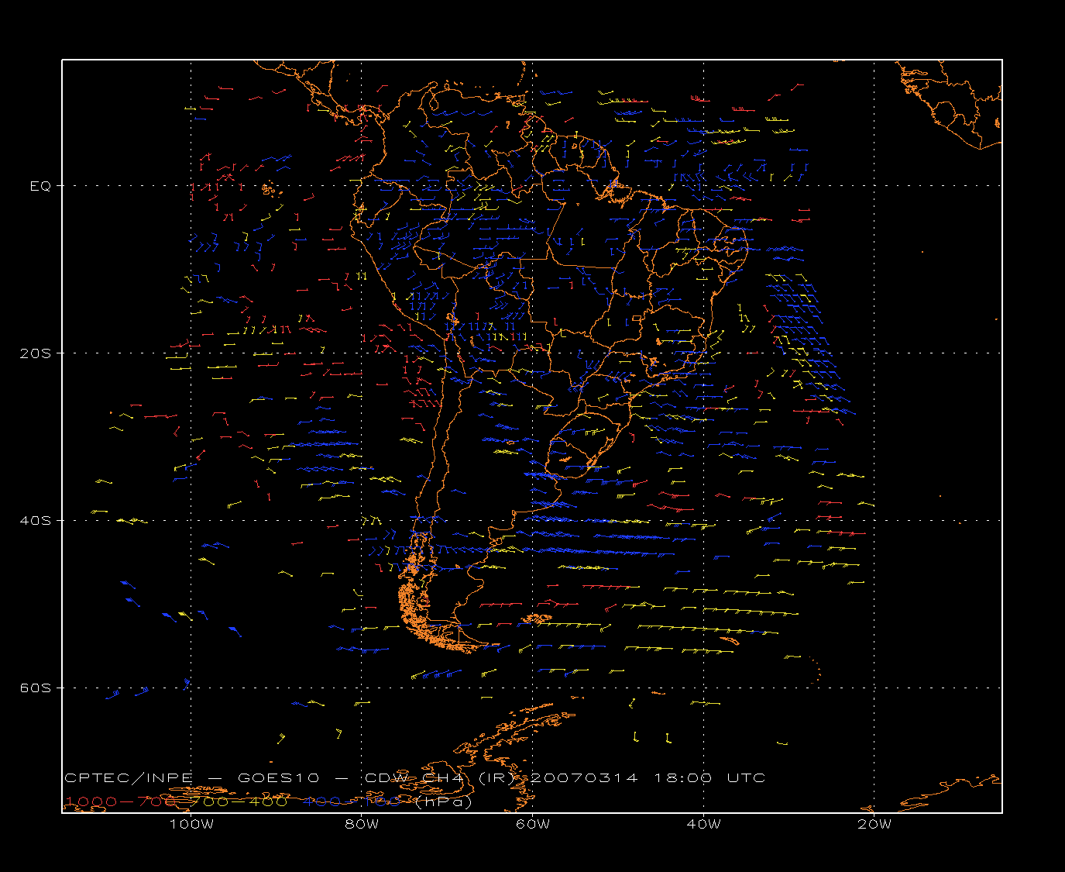The width and height of the screenshot is (1065, 872).
Task: Click the '60S' latitude axis label
Action: [x=36, y=688]
